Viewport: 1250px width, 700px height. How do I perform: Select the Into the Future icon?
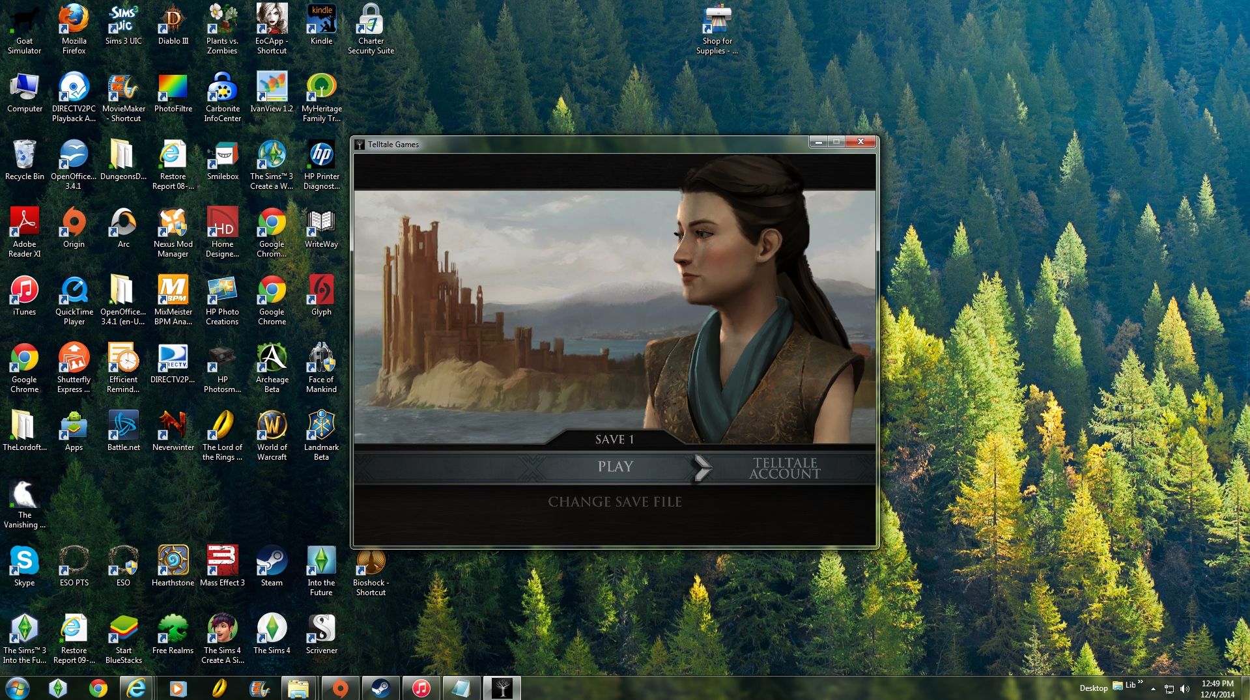(322, 571)
